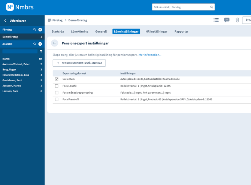The width and height of the screenshot is (251, 185).
Task: Open the HR Inställningar tab
Action: (x=156, y=31)
